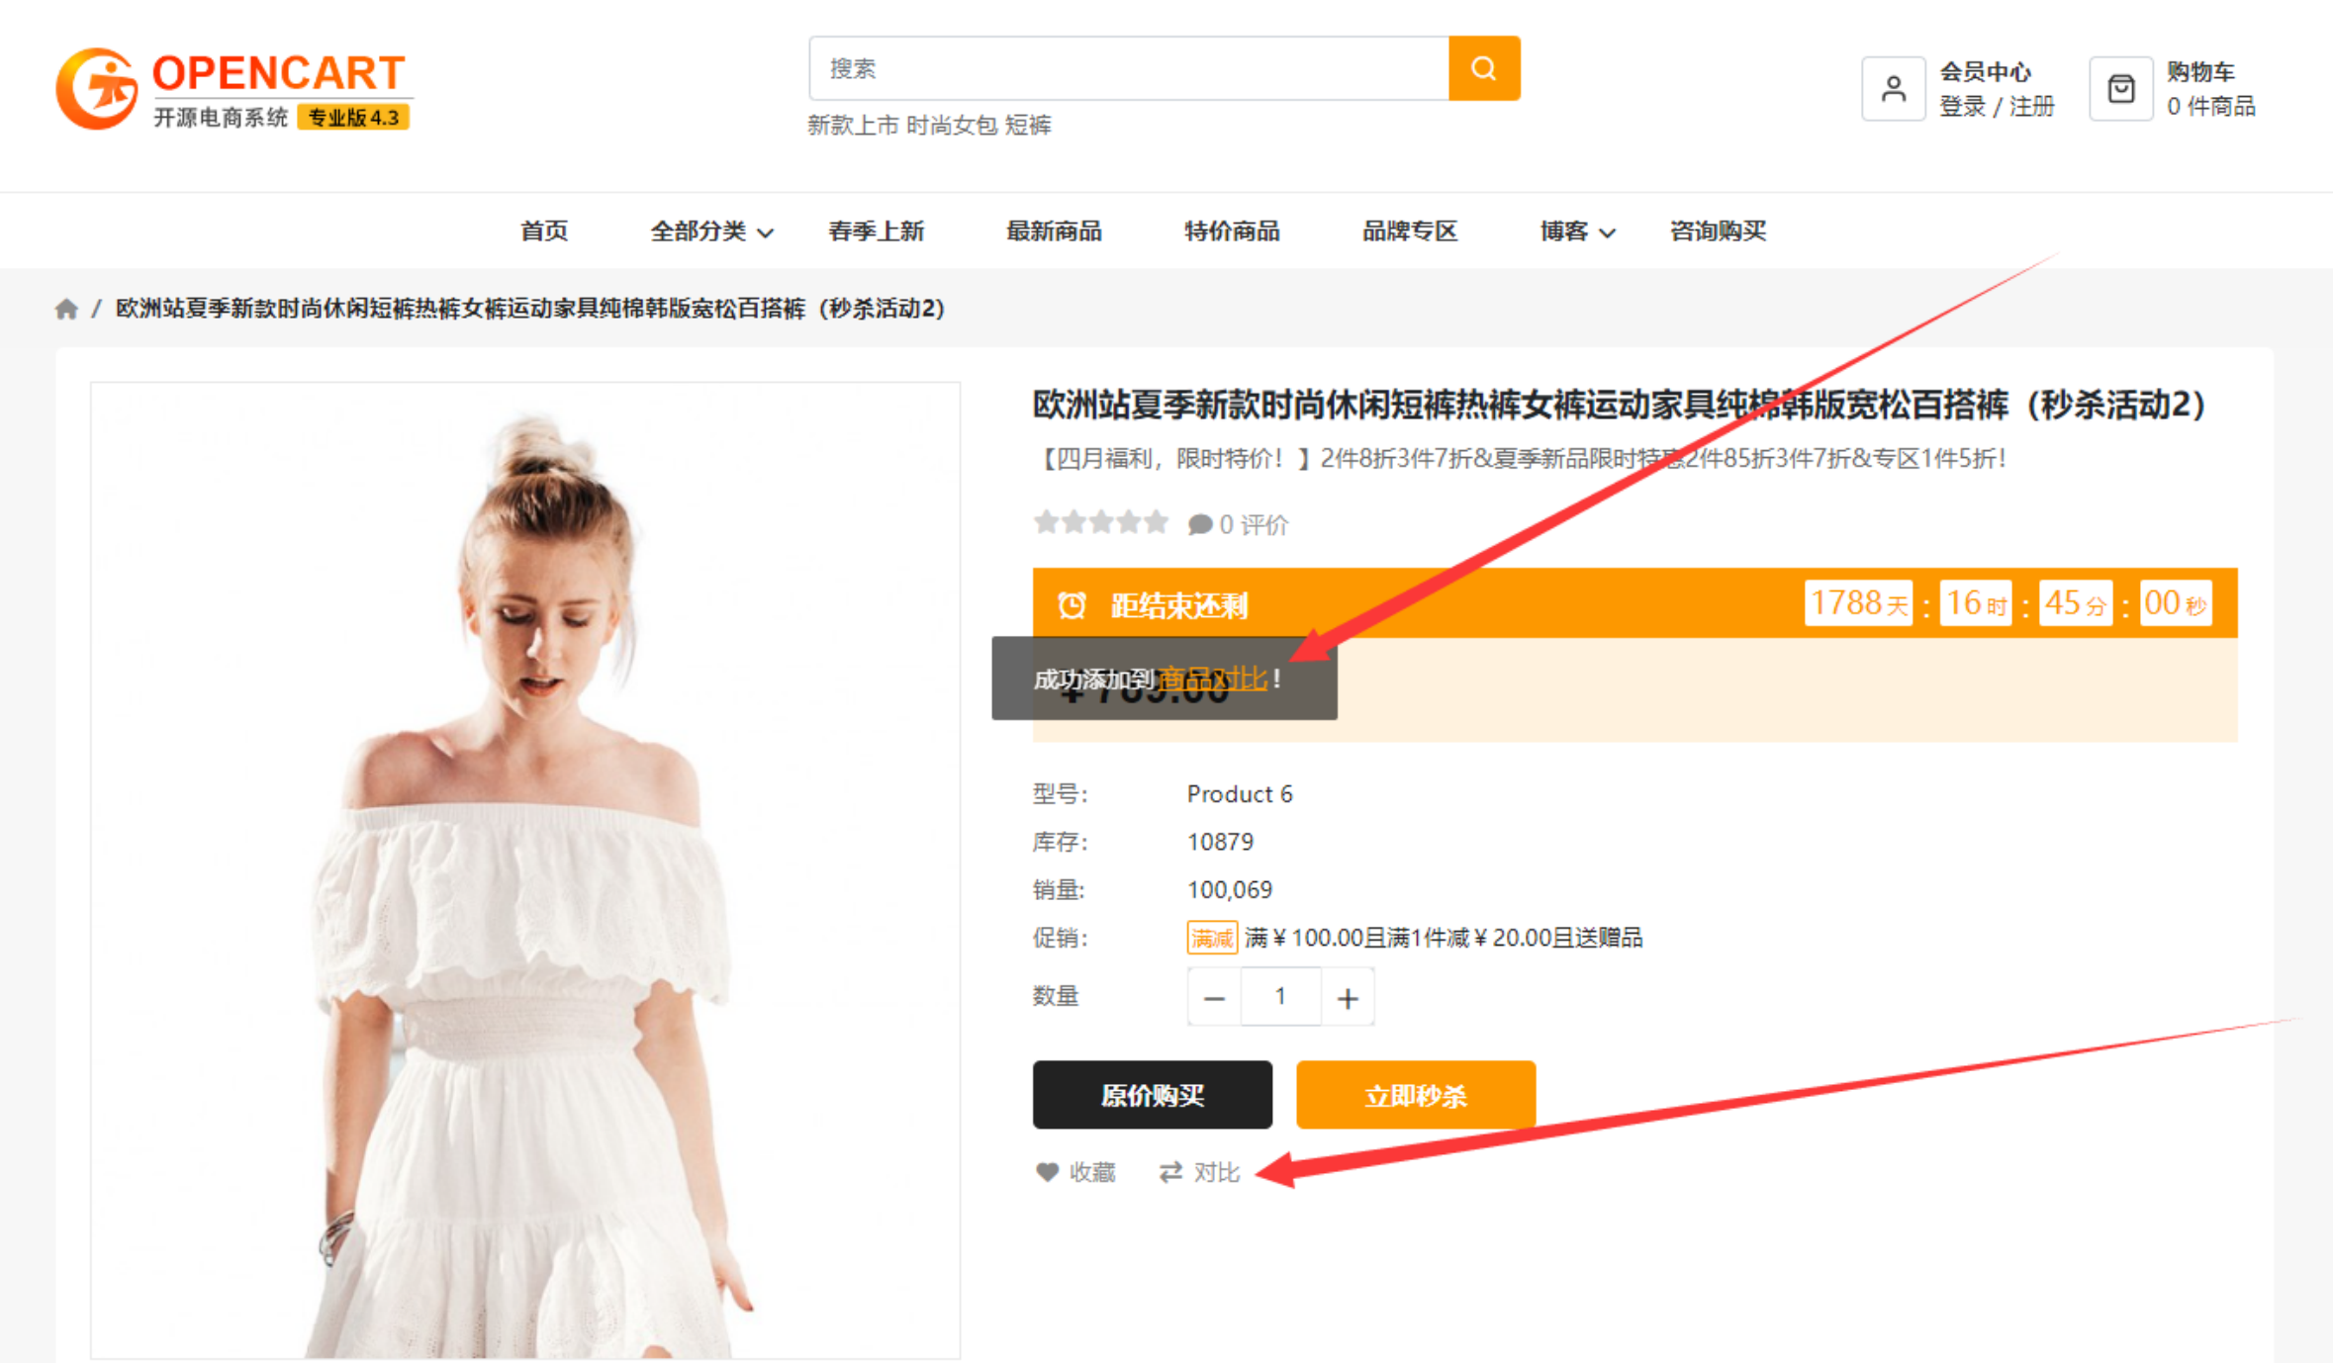Open the 品牌专区 menu item
This screenshot has width=2333, height=1363.
(x=1410, y=231)
